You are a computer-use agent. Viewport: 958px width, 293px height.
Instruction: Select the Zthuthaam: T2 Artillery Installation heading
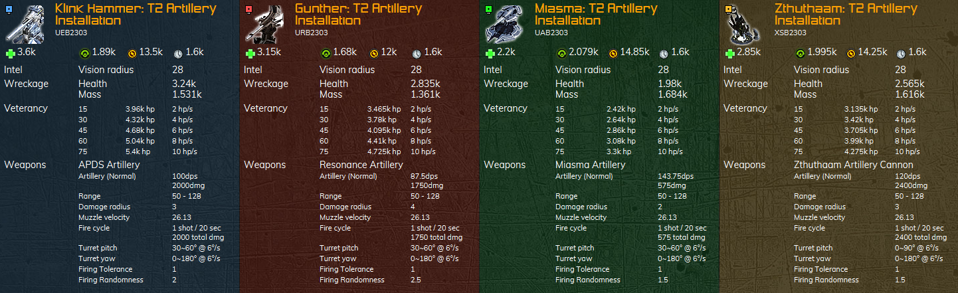846,15
